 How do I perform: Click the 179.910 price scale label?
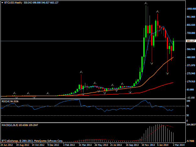[191, 81]
